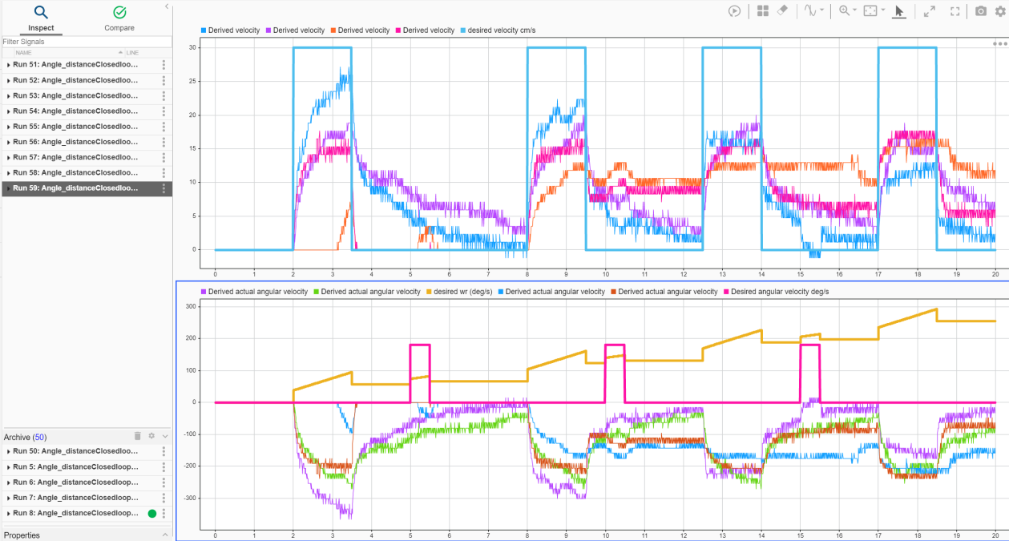
Task: Click the Archive section title
Action: 24,437
